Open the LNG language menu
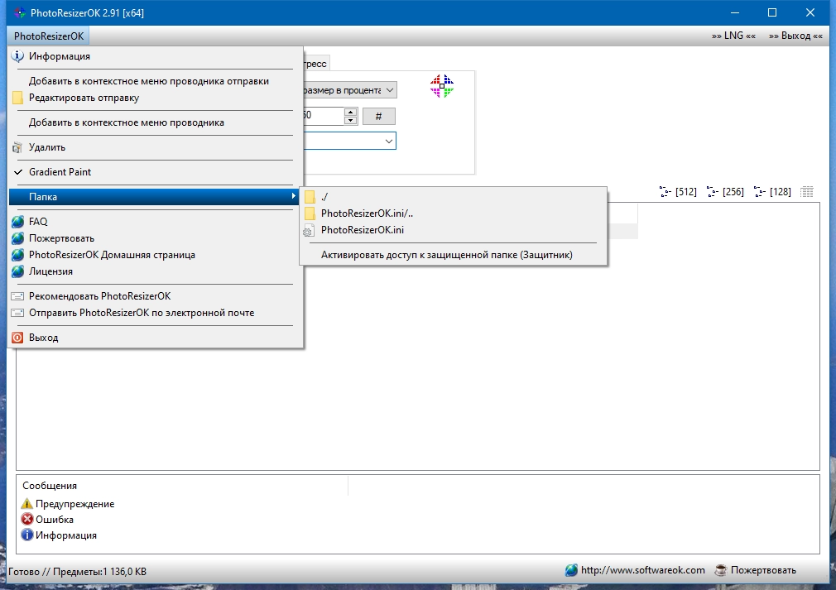The image size is (836, 590). click(733, 36)
